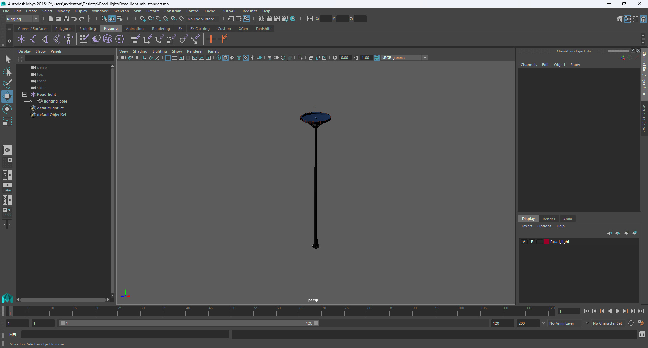Choose the Paint selection tool

click(x=7, y=84)
